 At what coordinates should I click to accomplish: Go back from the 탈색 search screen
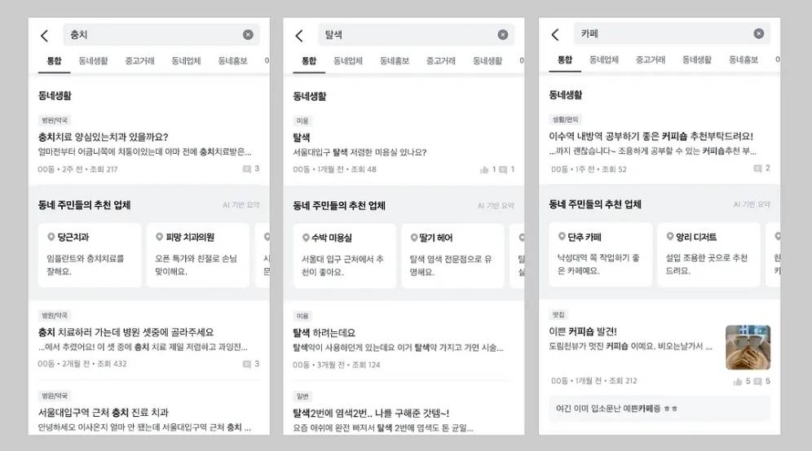pos(299,35)
